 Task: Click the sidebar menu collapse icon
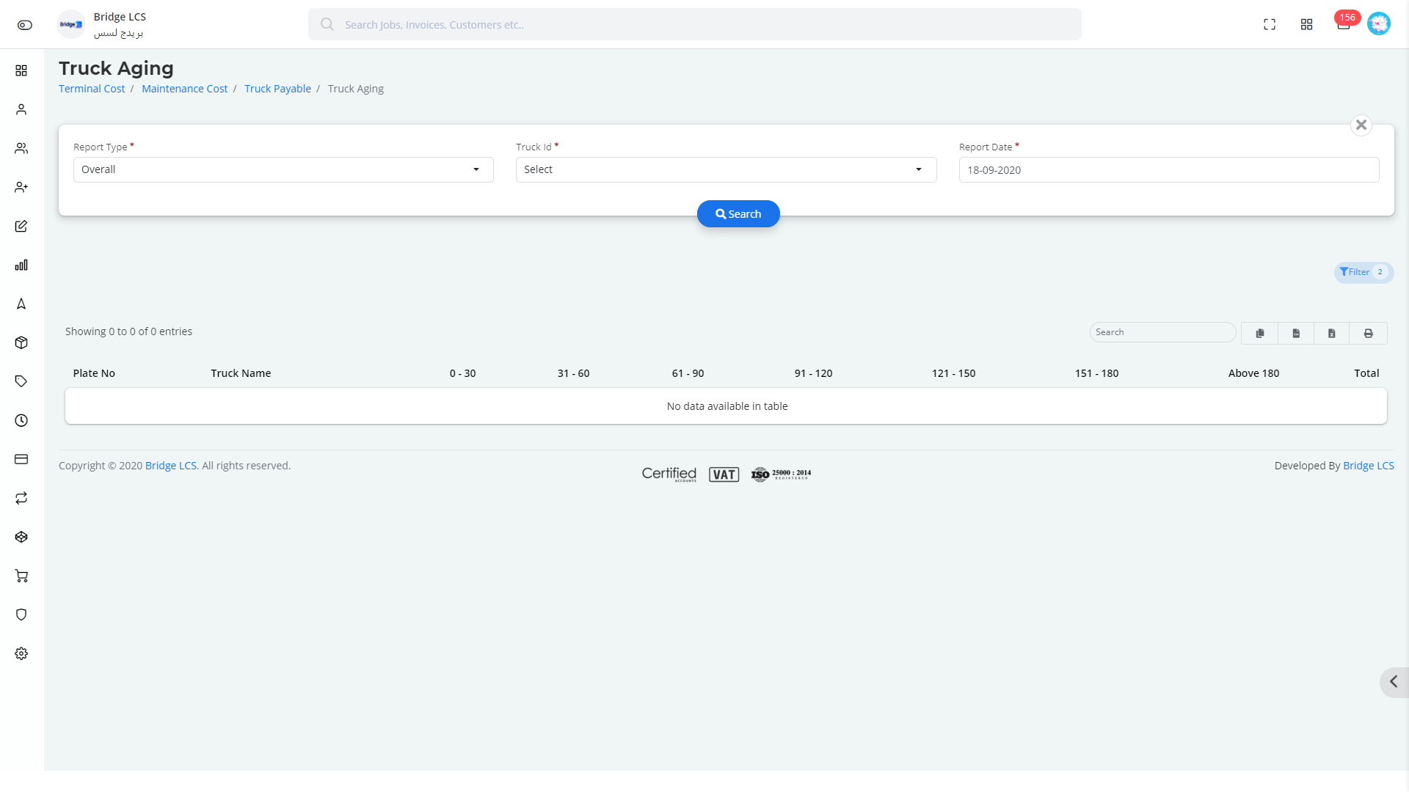(x=1394, y=681)
